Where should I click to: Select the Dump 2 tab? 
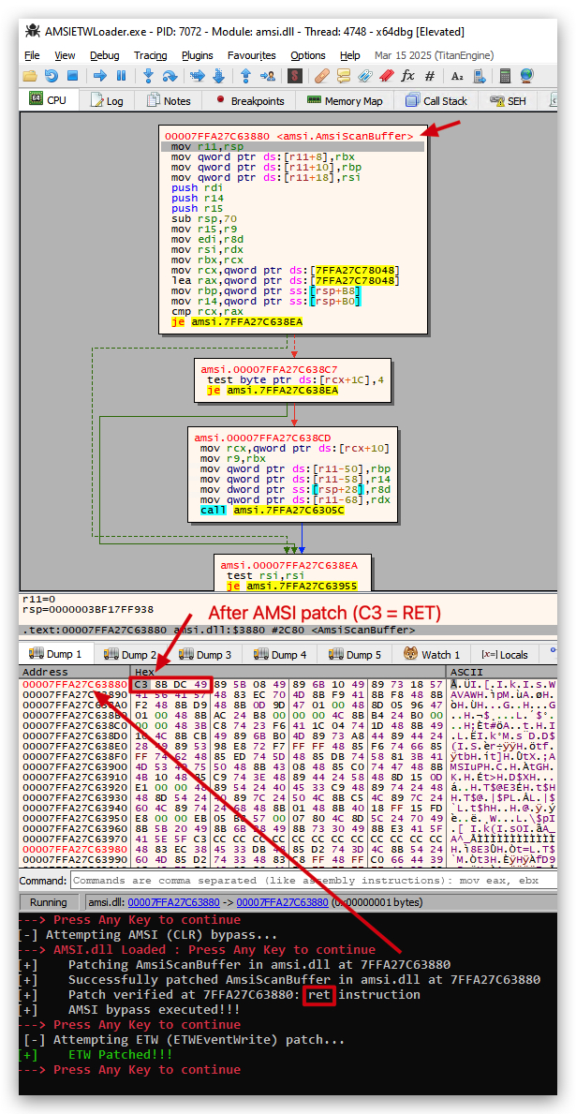[x=129, y=654]
